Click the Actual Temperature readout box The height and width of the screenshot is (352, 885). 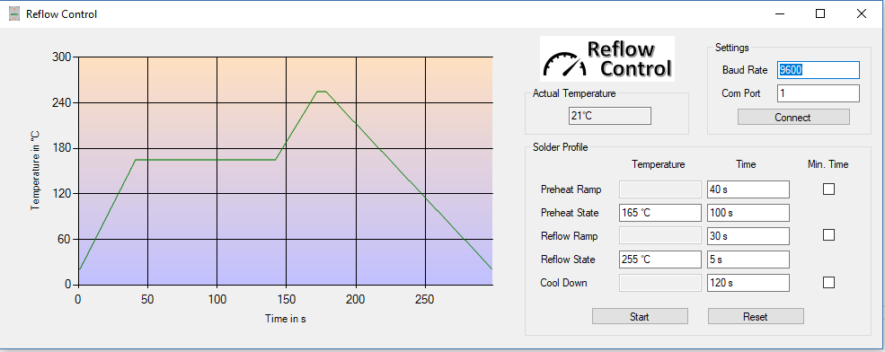[x=609, y=116]
